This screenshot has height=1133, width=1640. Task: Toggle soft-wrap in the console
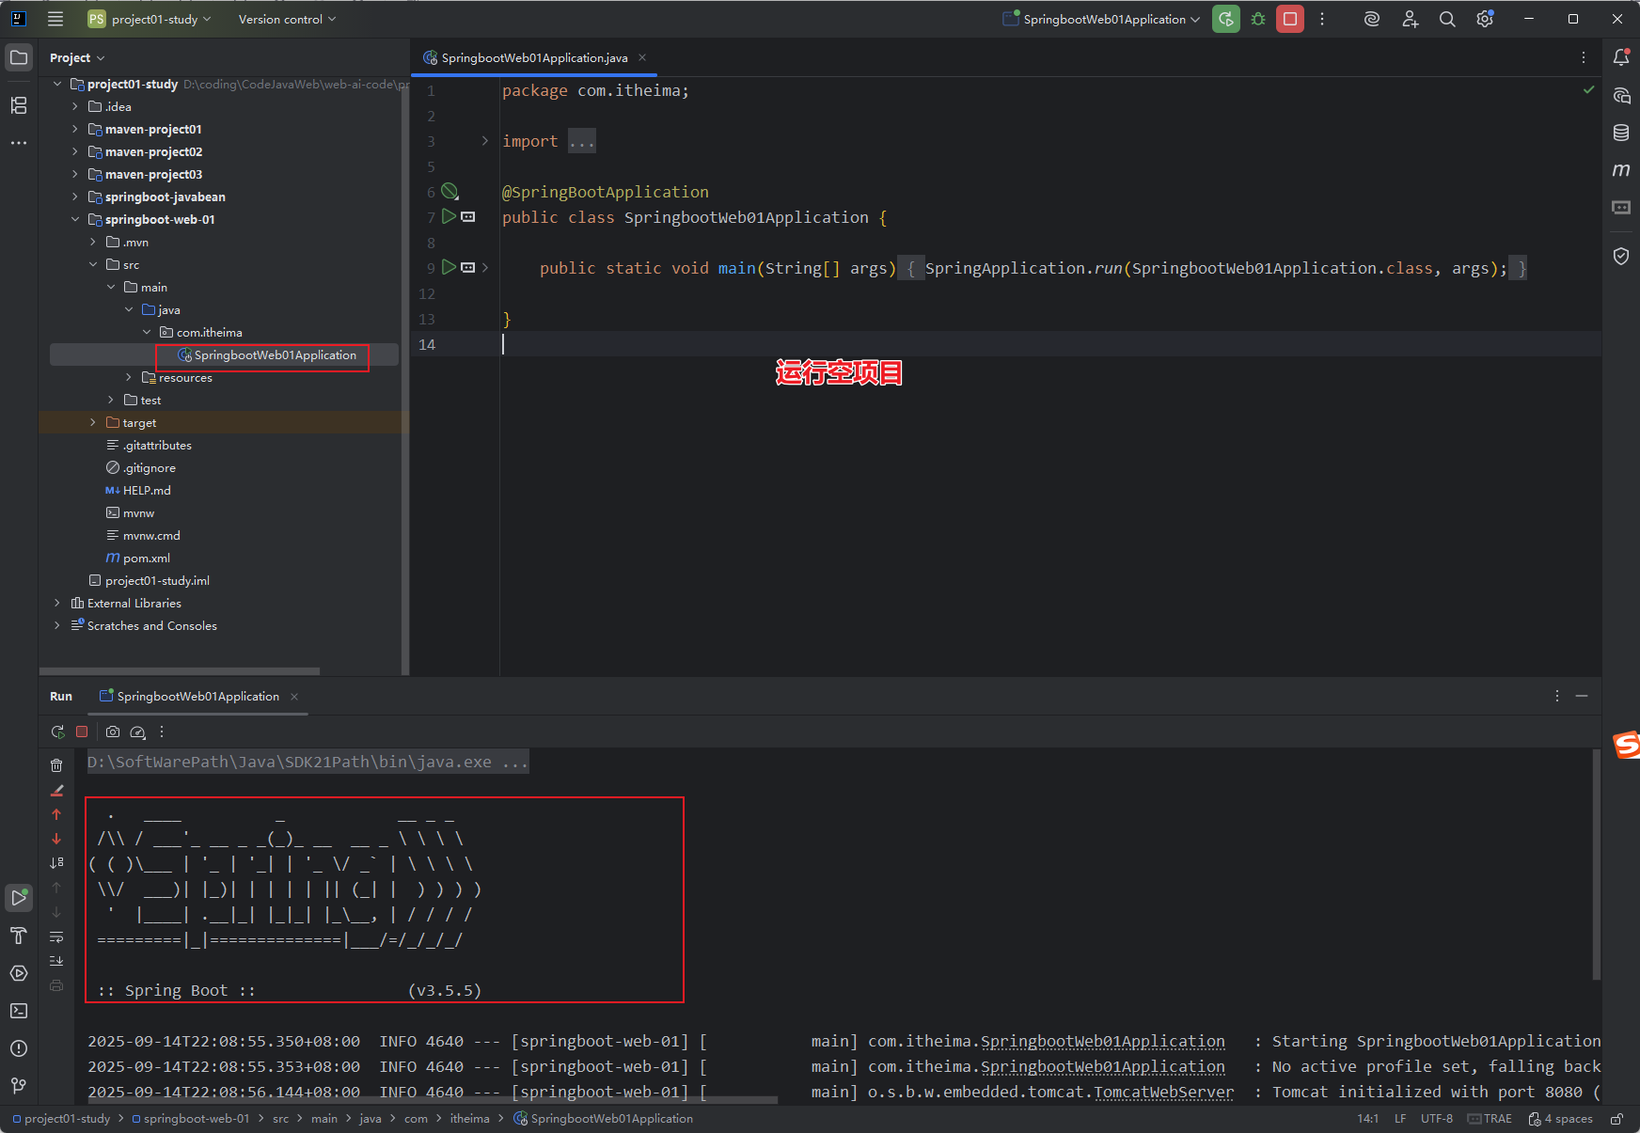(x=56, y=936)
